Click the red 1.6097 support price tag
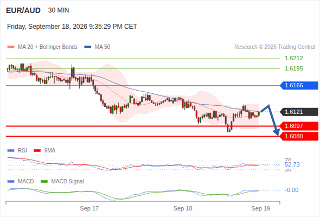The height and width of the screenshot is (217, 320). coord(299,126)
